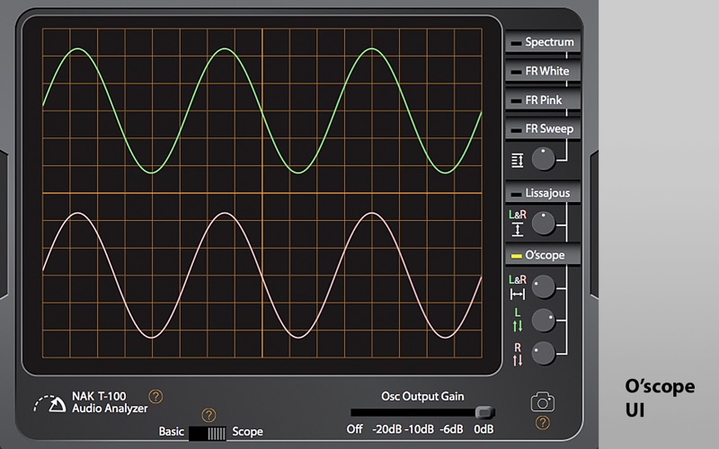This screenshot has width=719, height=449.
Task: Select the FR Sweep mode button
Action: (543, 128)
